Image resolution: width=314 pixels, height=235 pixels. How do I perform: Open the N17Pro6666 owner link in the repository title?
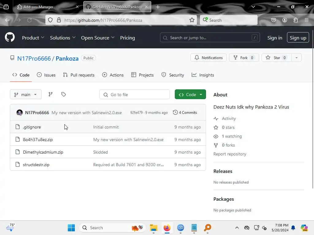[34, 58]
